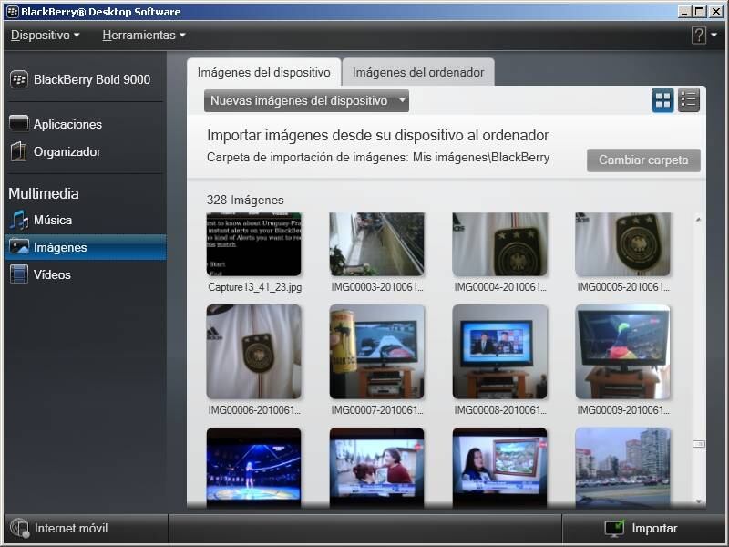Click the help question mark icon
The image size is (729, 547).
coord(699,36)
